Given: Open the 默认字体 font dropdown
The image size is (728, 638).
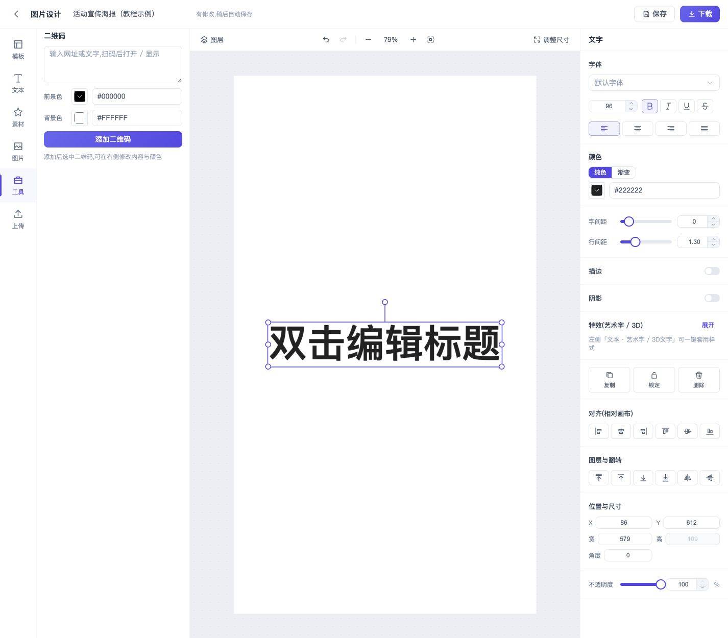Looking at the screenshot, I should (x=654, y=83).
